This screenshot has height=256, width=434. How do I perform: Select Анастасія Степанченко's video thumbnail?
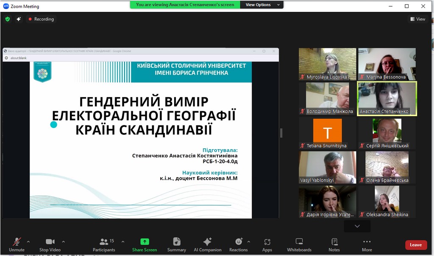point(387,98)
